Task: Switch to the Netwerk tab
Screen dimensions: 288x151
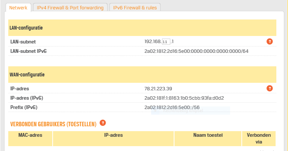Action: (x=18, y=8)
